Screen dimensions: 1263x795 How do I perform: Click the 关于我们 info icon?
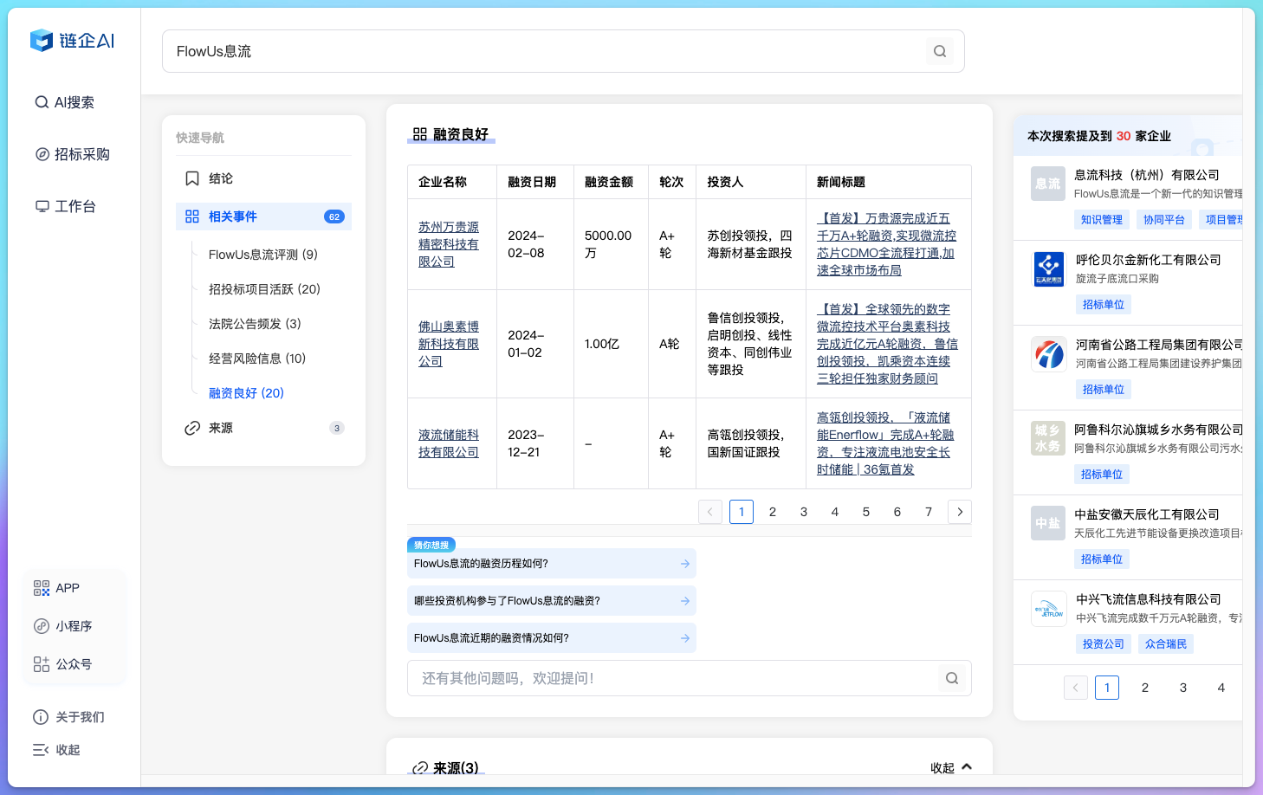pyautogui.click(x=41, y=716)
